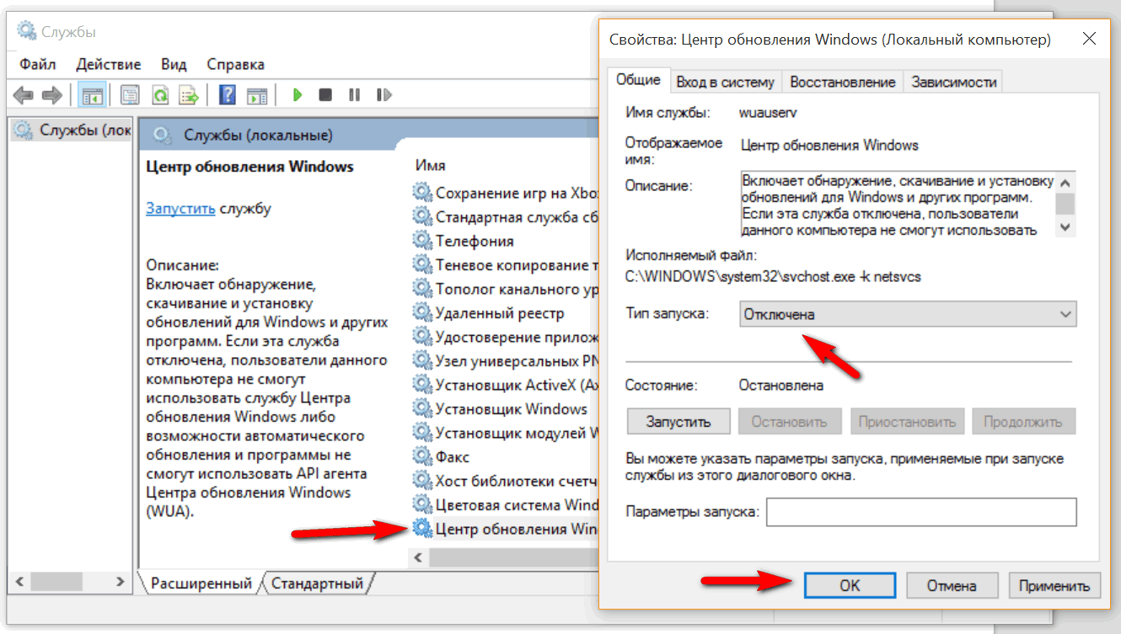Click the left arrow of the services list scrollbar
This screenshot has width=1121, height=634.
[419, 557]
